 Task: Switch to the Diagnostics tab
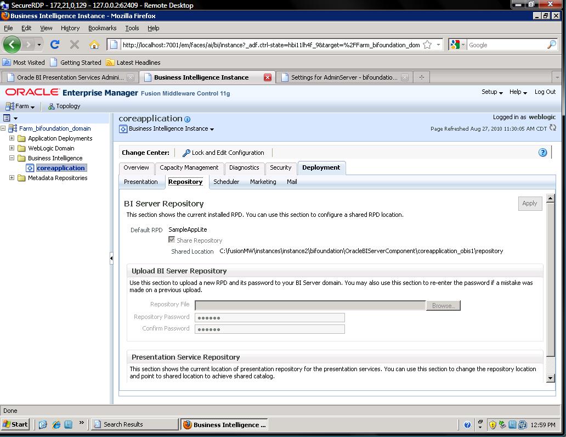(244, 167)
